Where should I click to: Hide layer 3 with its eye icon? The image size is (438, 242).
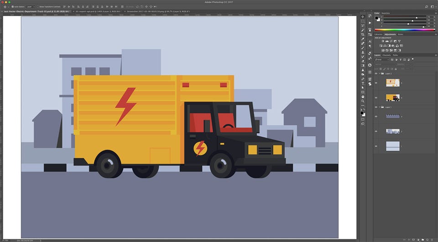[376, 116]
